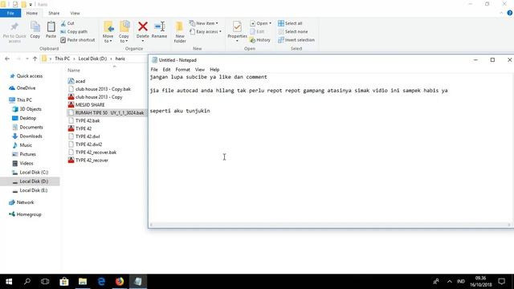Click haris in address bar
Image resolution: width=514 pixels, height=289 pixels.
pos(120,59)
